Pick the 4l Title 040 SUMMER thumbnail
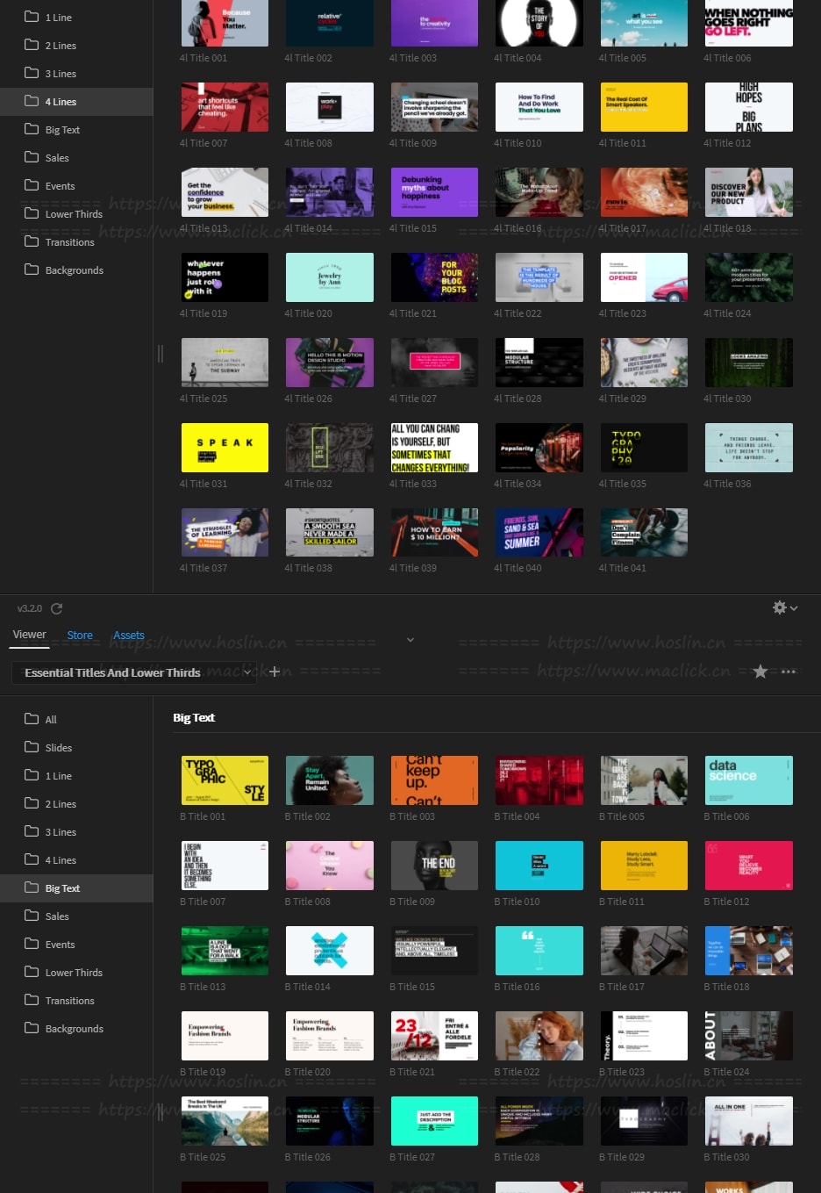 point(539,532)
